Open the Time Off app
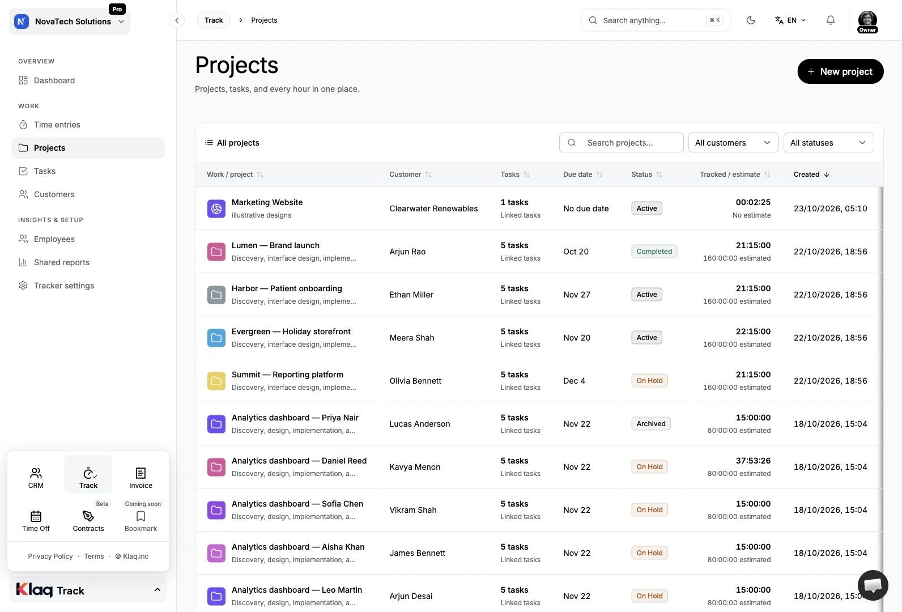The image size is (902, 612). (x=36, y=521)
